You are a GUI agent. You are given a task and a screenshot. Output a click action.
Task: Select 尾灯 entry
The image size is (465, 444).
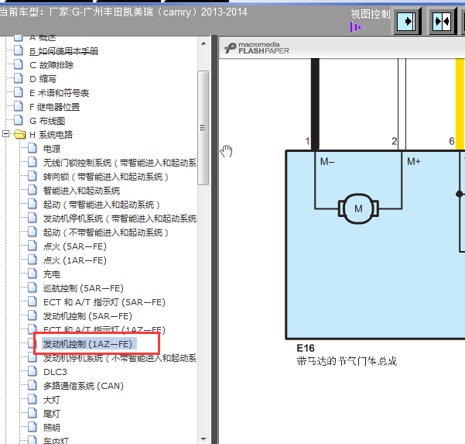[x=52, y=414]
